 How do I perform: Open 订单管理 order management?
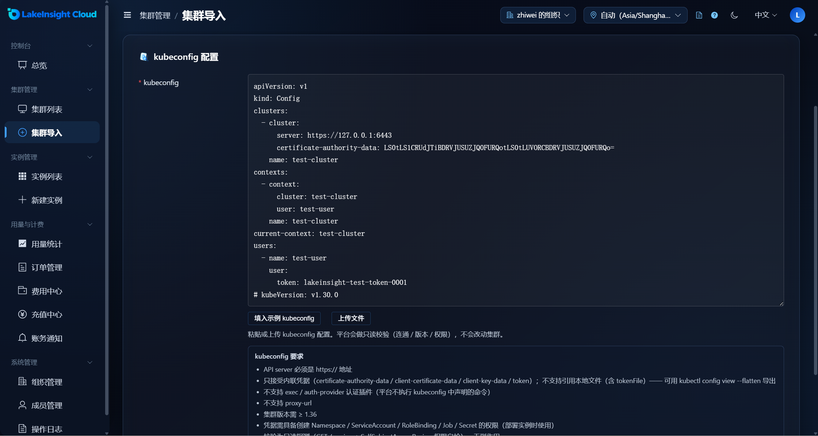click(x=52, y=267)
